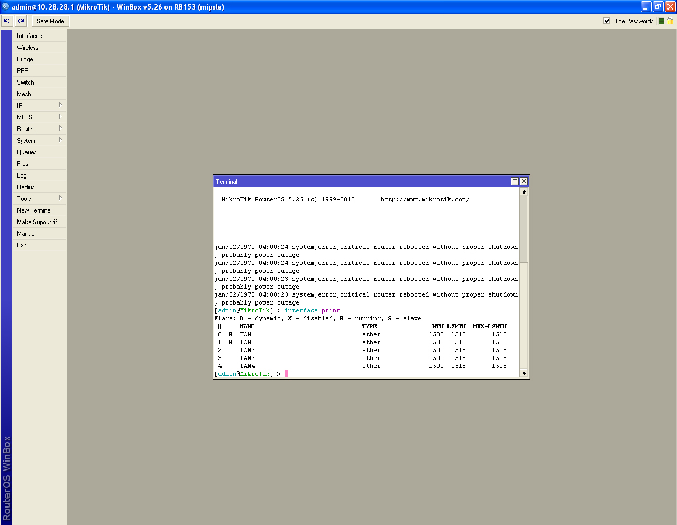Open the Queues menu
Image resolution: width=677 pixels, height=525 pixels.
pyautogui.click(x=39, y=152)
